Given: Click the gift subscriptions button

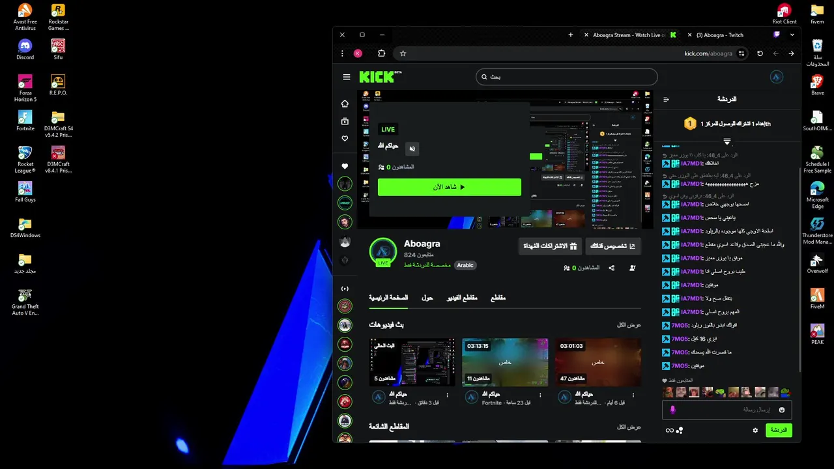Looking at the screenshot, I should click(x=551, y=246).
